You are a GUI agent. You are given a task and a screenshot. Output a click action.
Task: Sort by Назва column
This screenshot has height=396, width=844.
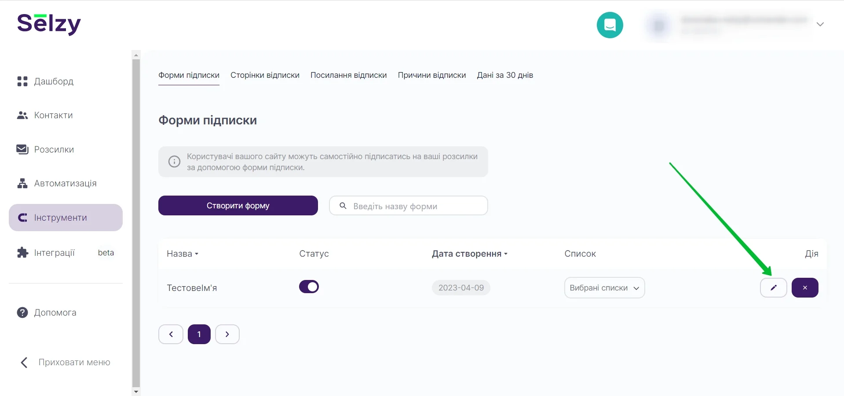click(183, 254)
